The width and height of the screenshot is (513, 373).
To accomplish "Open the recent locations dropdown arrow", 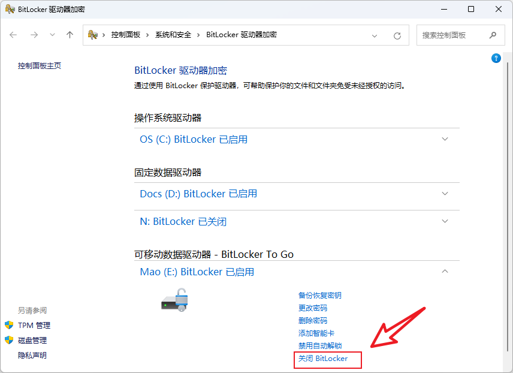I will coord(52,35).
